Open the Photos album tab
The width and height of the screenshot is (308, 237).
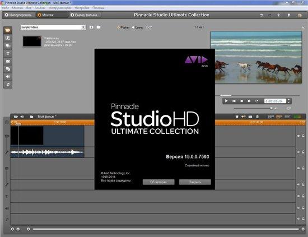tap(8, 61)
